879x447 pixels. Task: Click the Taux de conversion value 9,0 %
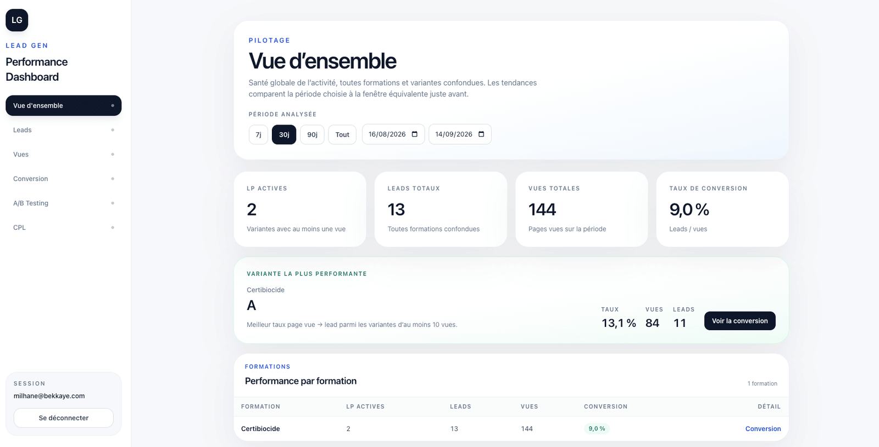tap(689, 210)
